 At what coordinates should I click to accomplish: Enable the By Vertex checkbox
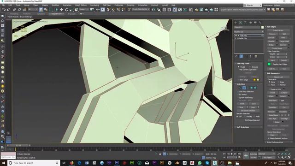(238, 95)
